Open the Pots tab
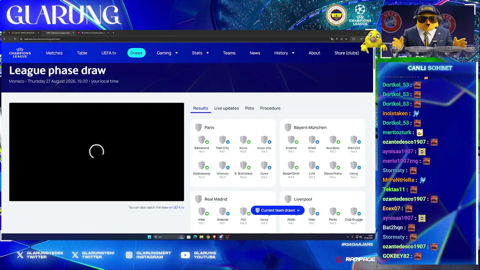480x270 pixels. click(x=249, y=108)
